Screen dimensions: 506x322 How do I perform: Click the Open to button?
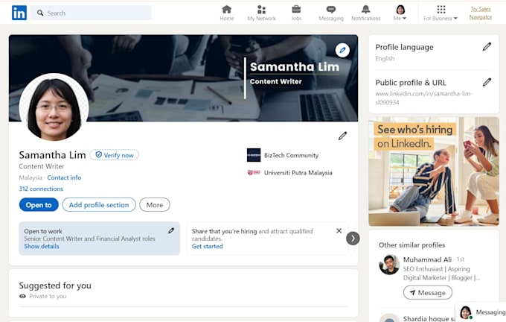39,205
